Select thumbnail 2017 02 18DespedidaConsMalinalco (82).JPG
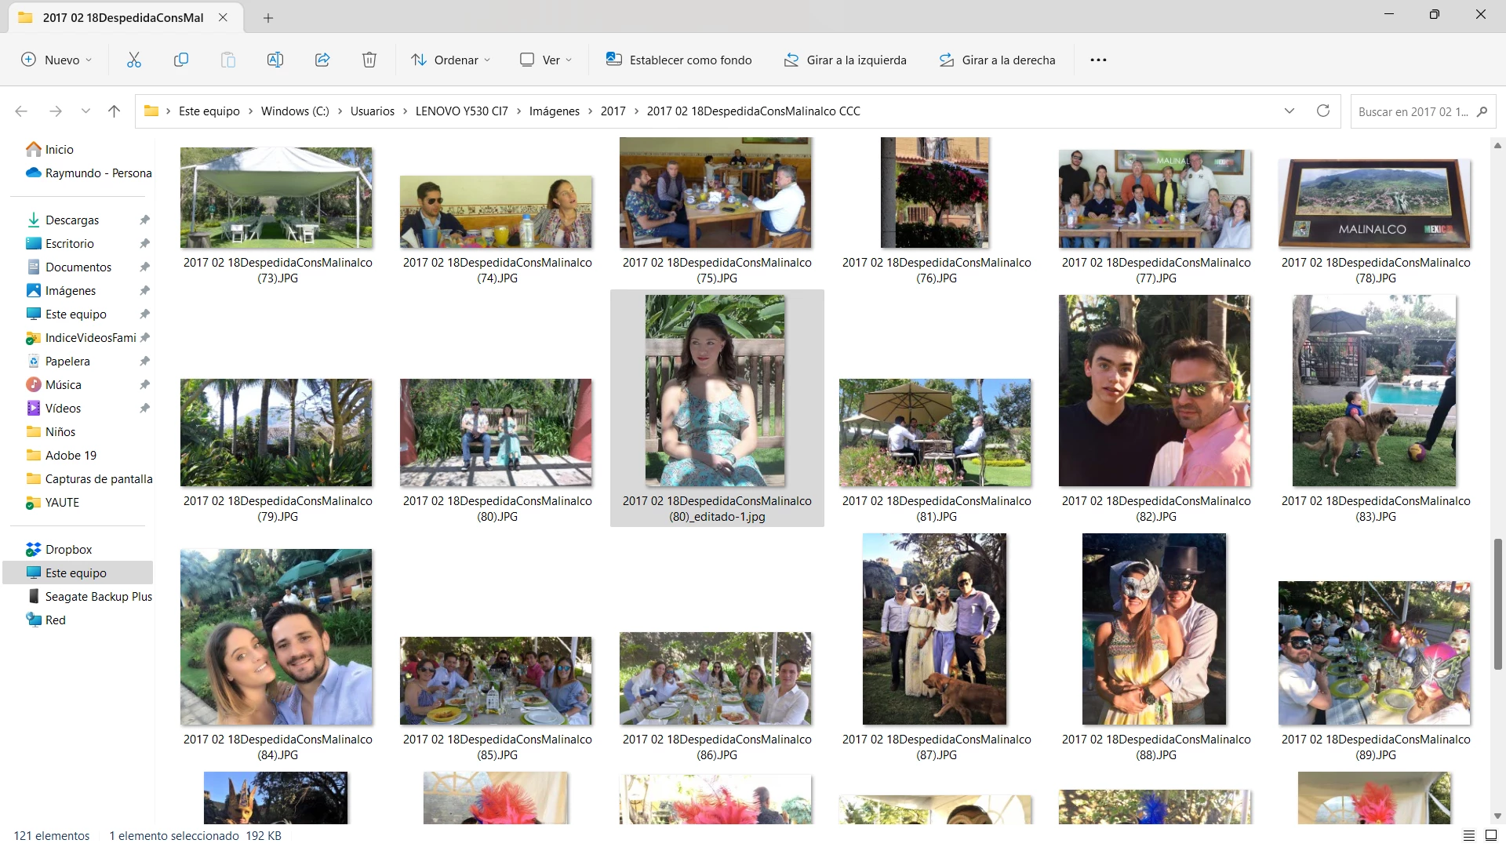This screenshot has width=1506, height=847. (x=1155, y=391)
